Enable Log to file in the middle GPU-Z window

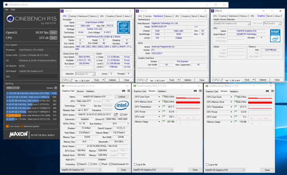coord(135,164)
